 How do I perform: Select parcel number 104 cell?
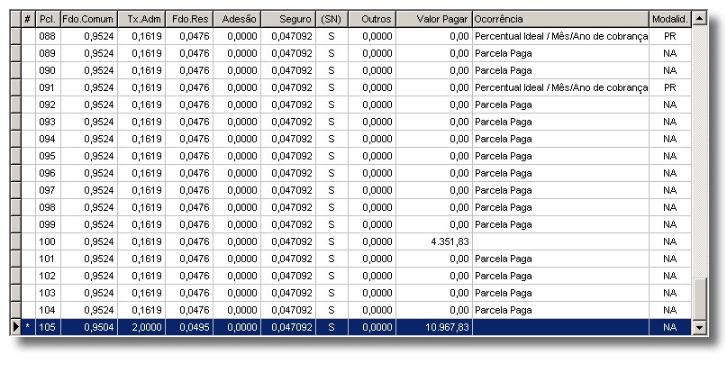coord(48,311)
